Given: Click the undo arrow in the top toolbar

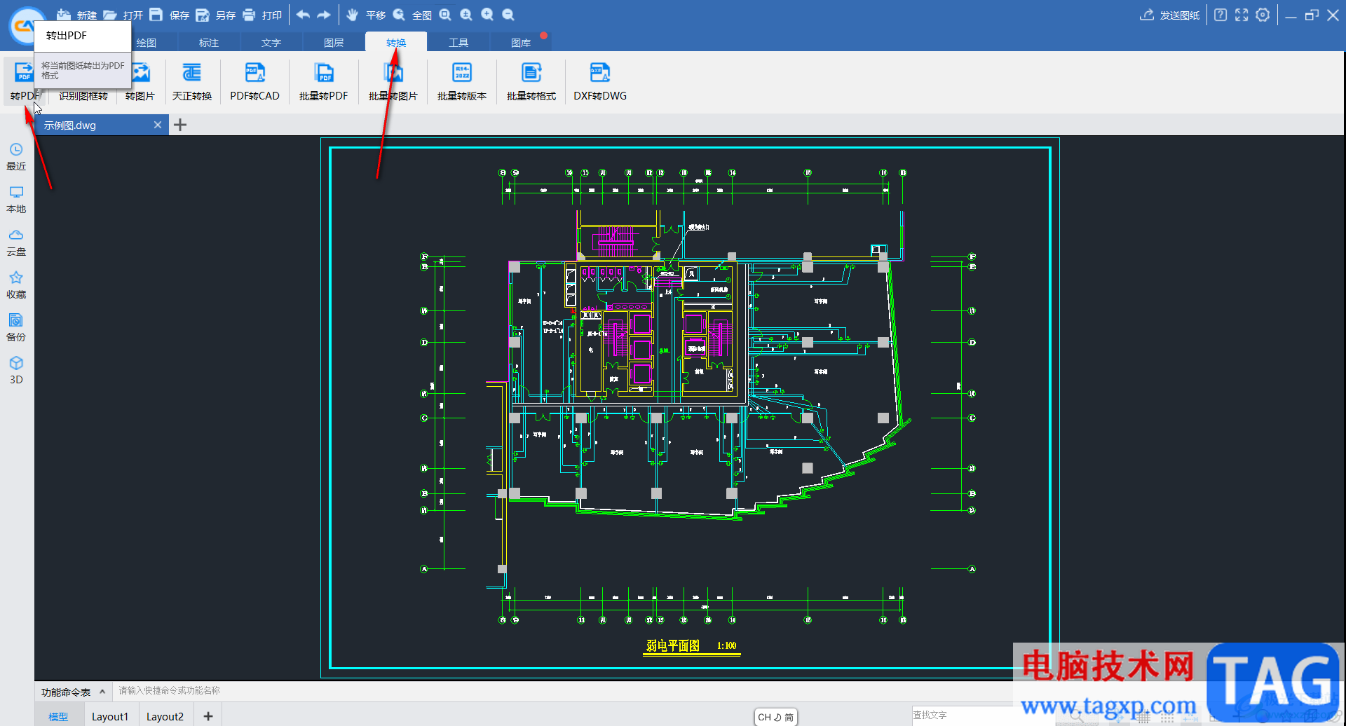Looking at the screenshot, I should tap(303, 15).
